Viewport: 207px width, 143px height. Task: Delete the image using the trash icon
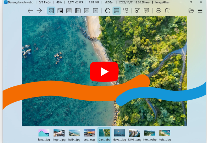pyautogui.click(x=167, y=11)
